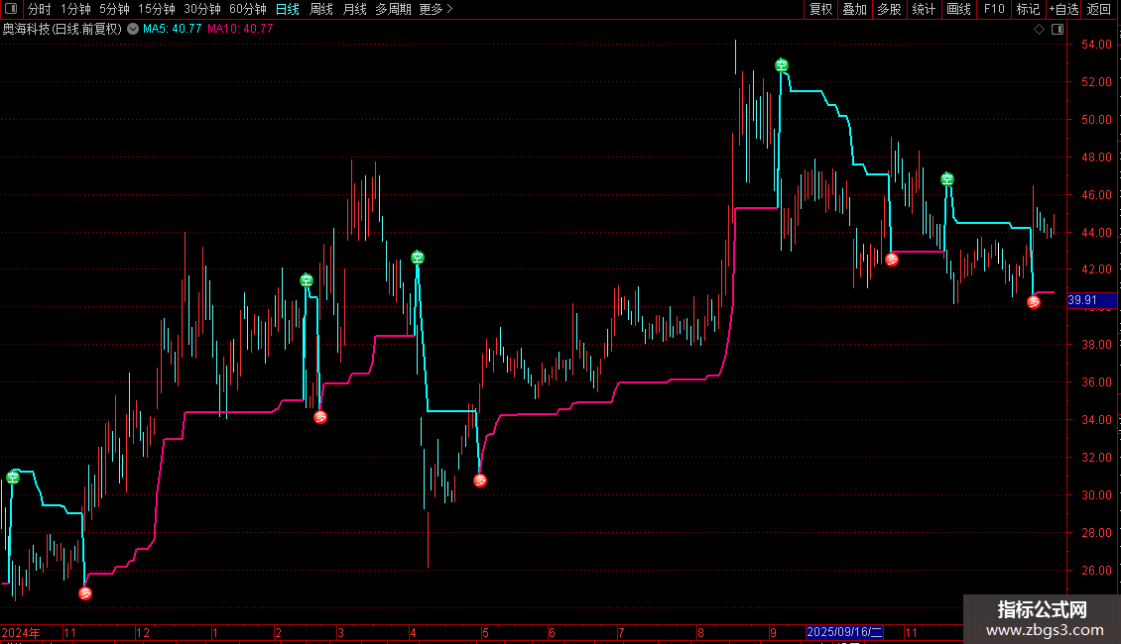Expand the 更多 periods menu
The width and height of the screenshot is (1121, 644).
436,9
